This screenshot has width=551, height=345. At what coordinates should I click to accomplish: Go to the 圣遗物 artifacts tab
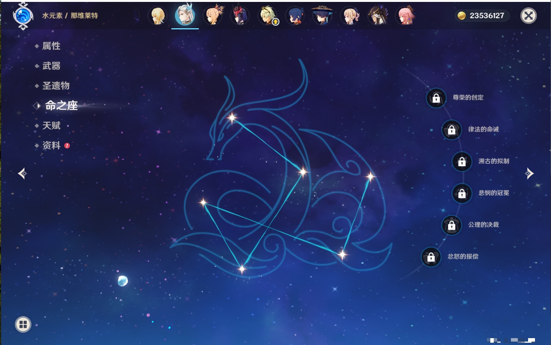(56, 86)
